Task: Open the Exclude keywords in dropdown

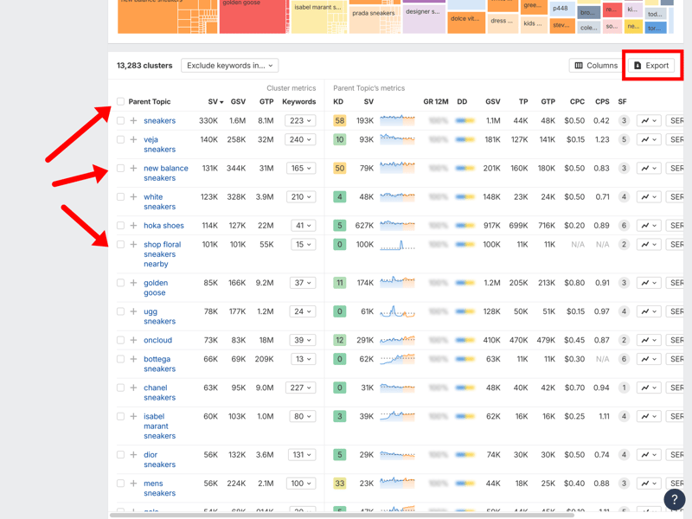Action: click(230, 66)
